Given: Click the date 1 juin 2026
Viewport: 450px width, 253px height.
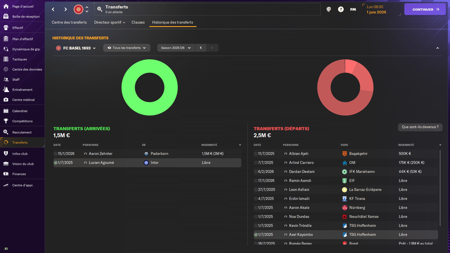Looking at the screenshot, I should [376, 12].
